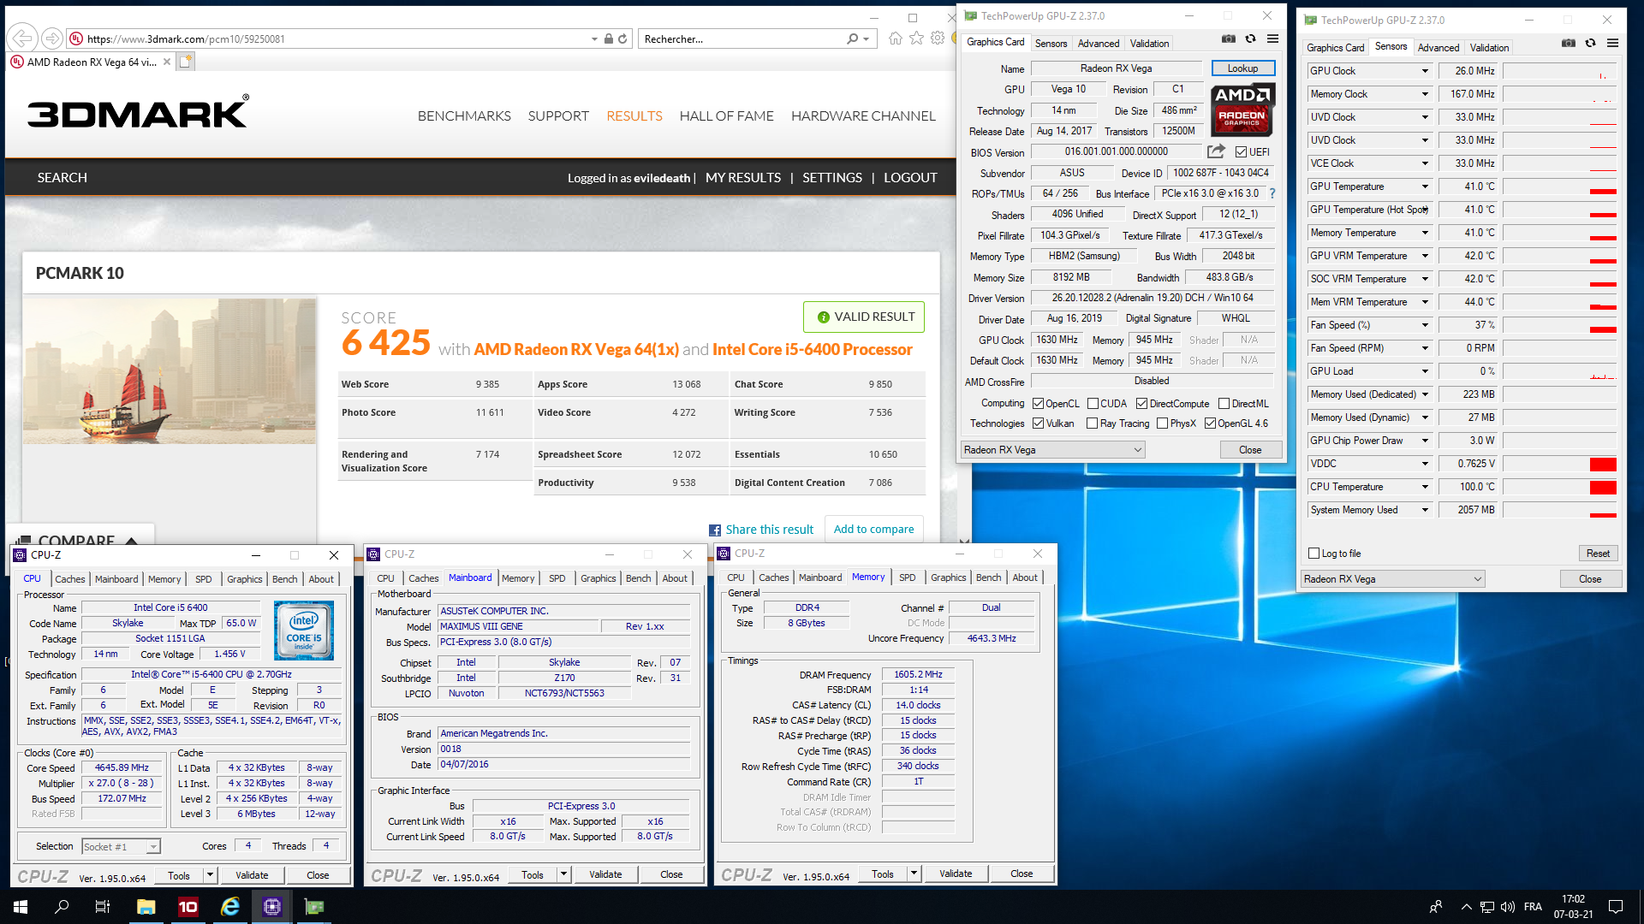Open the Radeon RX Vega dropdown in Sensors window

point(1392,579)
